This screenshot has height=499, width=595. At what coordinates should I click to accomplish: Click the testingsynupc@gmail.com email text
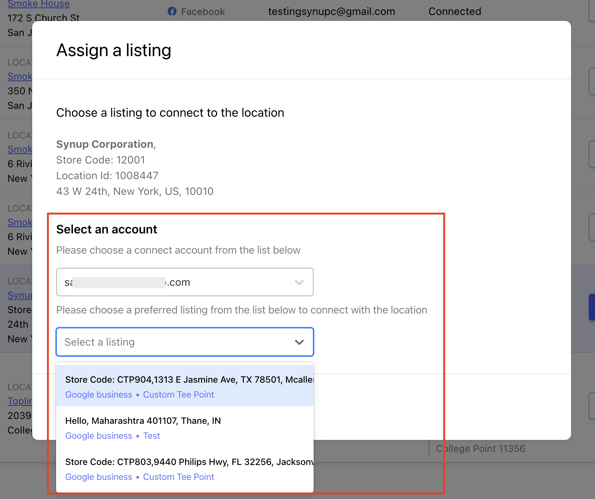pyautogui.click(x=332, y=12)
